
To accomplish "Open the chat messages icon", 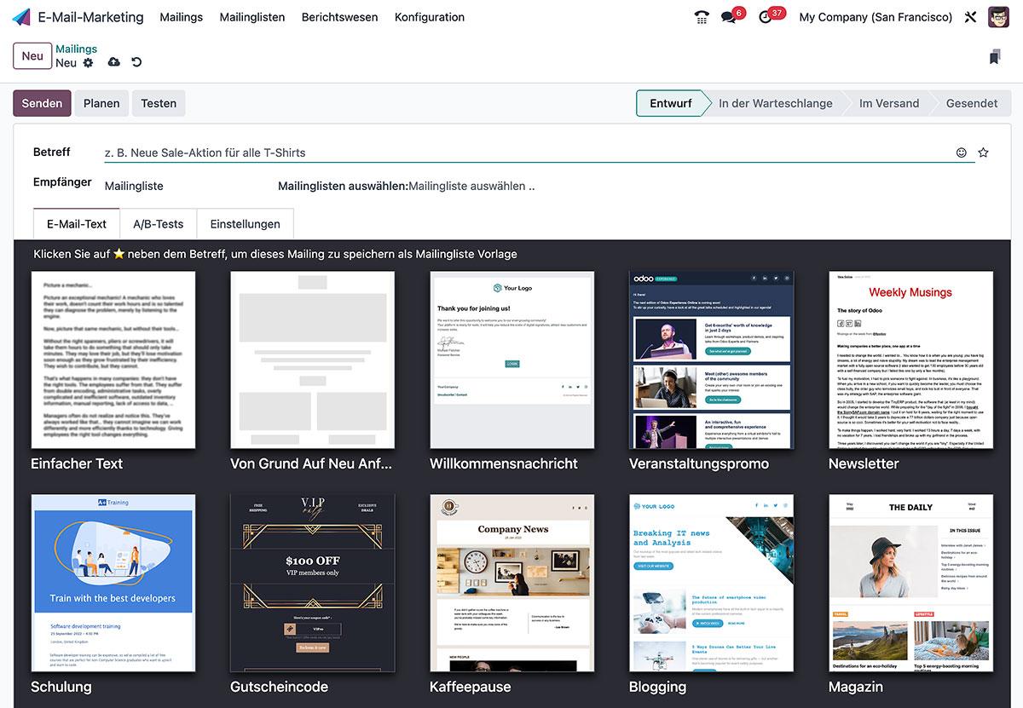I will pos(728,17).
